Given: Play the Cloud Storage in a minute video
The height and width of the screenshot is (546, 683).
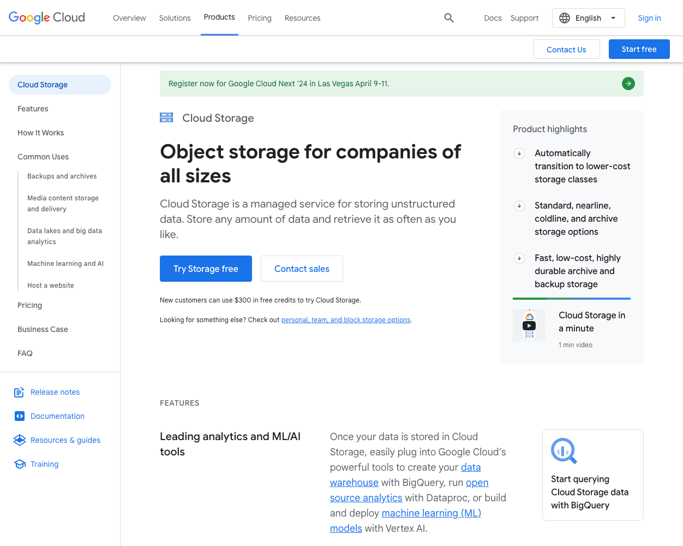Looking at the screenshot, I should (529, 325).
